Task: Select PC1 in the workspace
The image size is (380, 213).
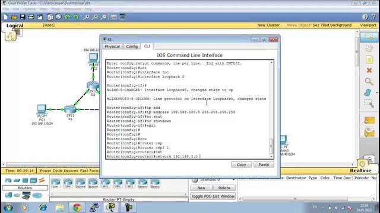Action: coord(42,109)
